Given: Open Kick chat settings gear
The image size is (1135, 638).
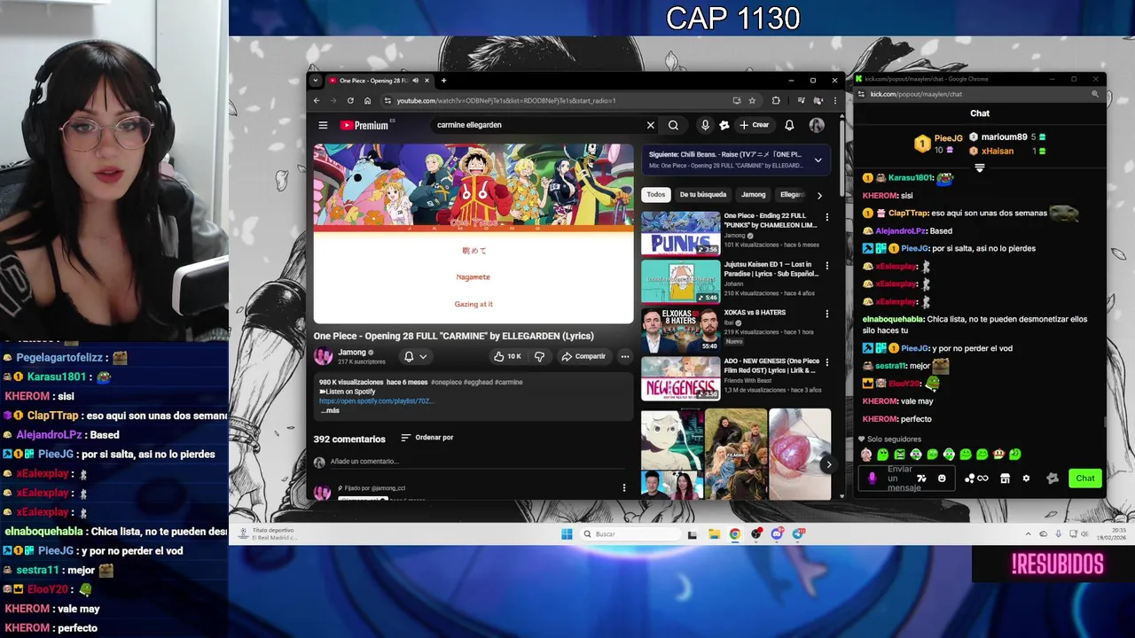Looking at the screenshot, I should tap(1026, 478).
